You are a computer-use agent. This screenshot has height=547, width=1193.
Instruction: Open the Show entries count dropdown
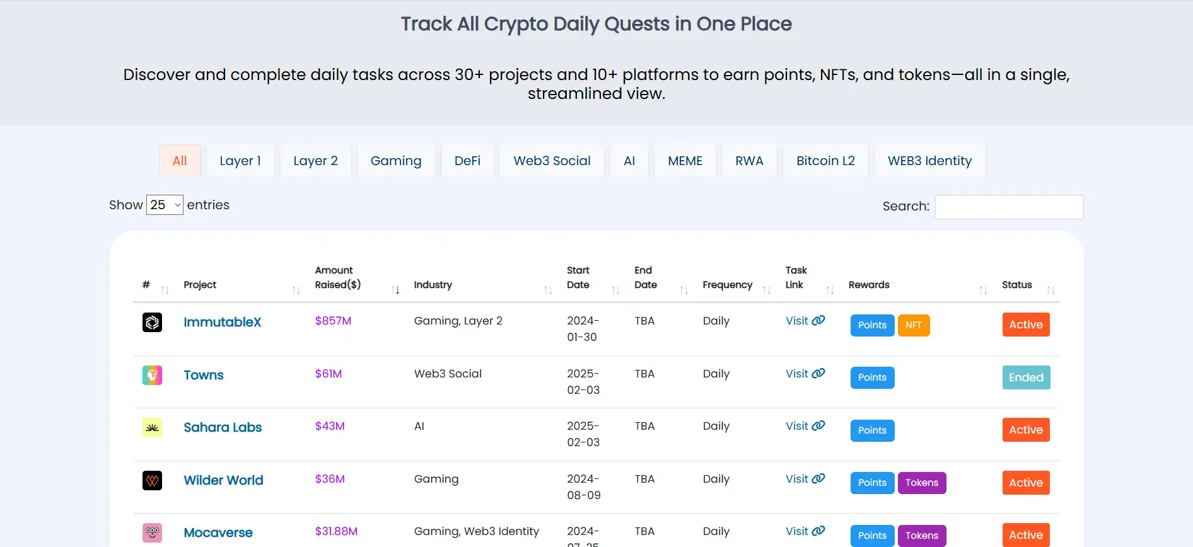(x=165, y=205)
